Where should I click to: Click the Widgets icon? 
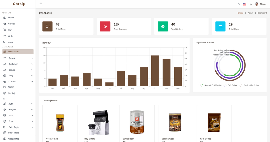click(5, 110)
